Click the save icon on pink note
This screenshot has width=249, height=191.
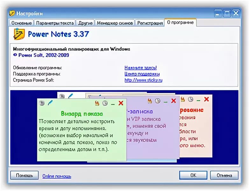coord(183,99)
